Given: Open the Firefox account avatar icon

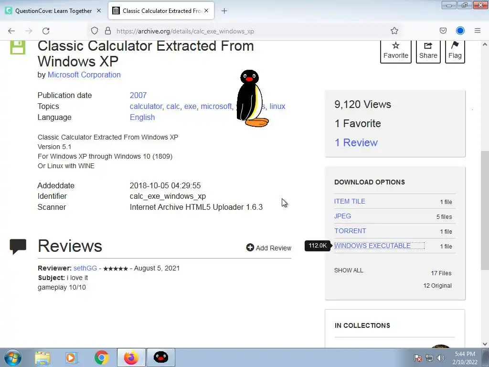Looking at the screenshot, I should coord(460,31).
